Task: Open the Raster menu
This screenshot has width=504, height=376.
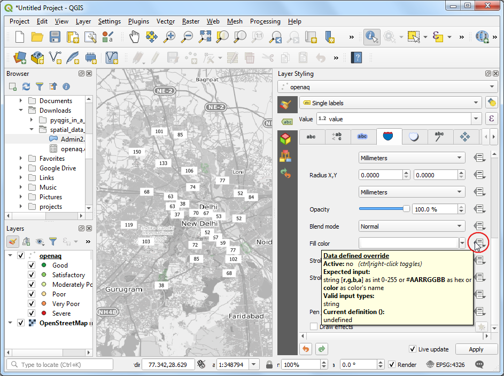Action: (x=190, y=21)
